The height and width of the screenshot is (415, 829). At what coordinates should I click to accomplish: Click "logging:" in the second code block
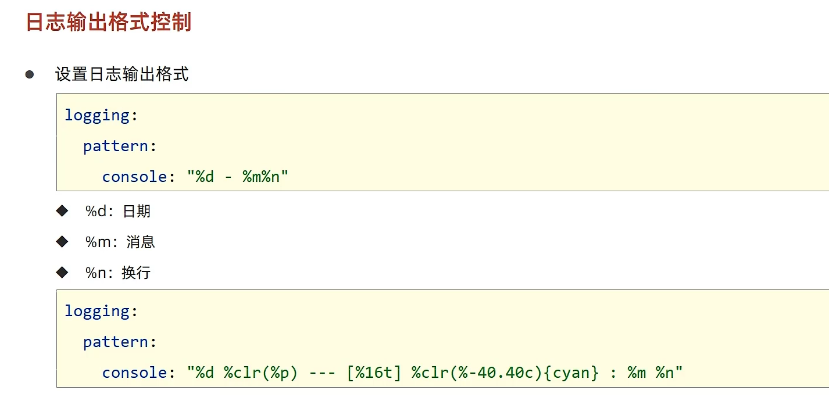[x=101, y=311]
